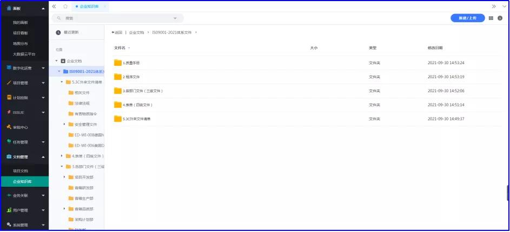
Task: Open 3.各部门文件(三级文件) in the file list
Action: 143,91
